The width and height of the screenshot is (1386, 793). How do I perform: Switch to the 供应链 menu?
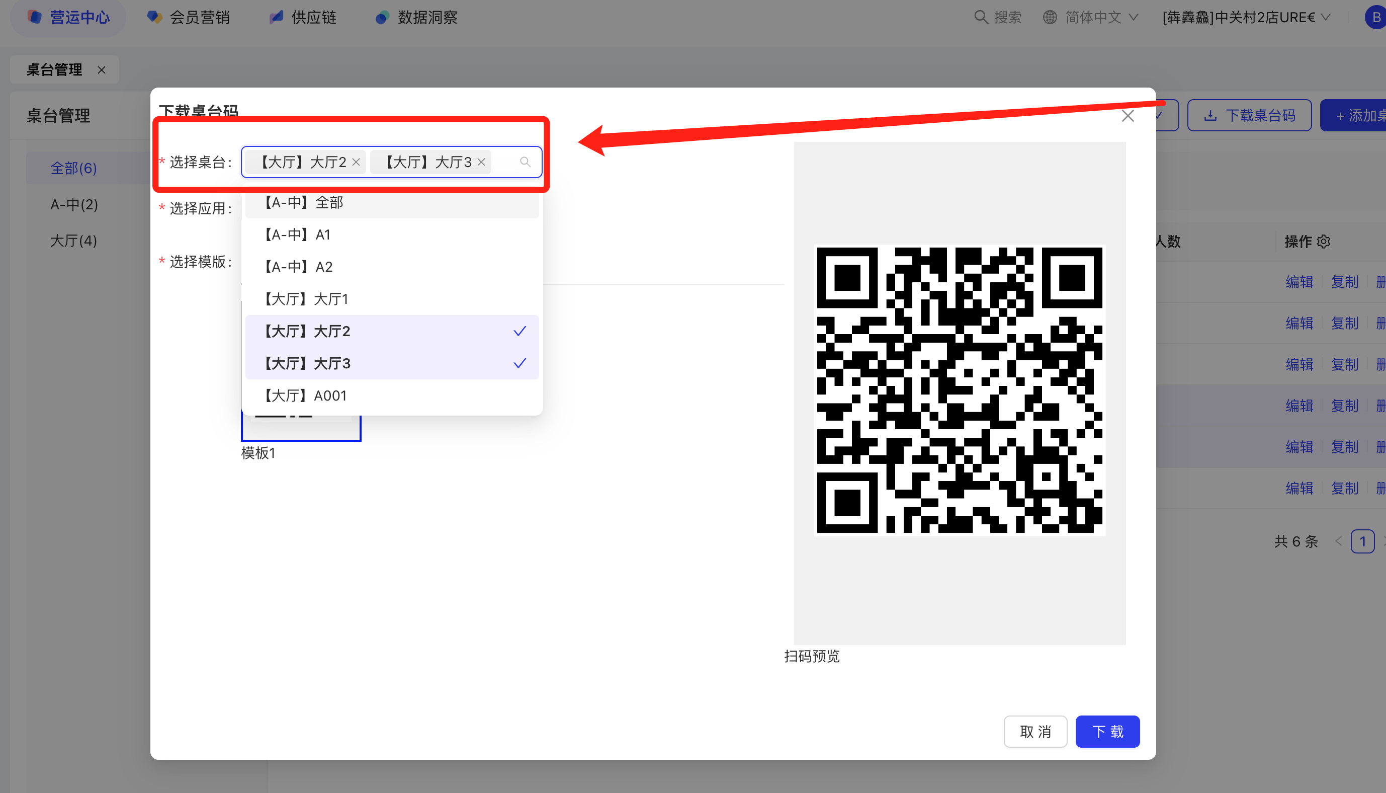[x=303, y=18]
